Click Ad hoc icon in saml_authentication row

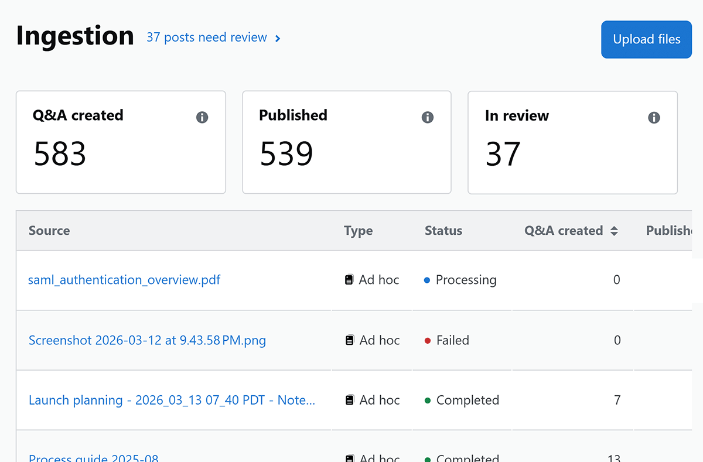pos(349,280)
